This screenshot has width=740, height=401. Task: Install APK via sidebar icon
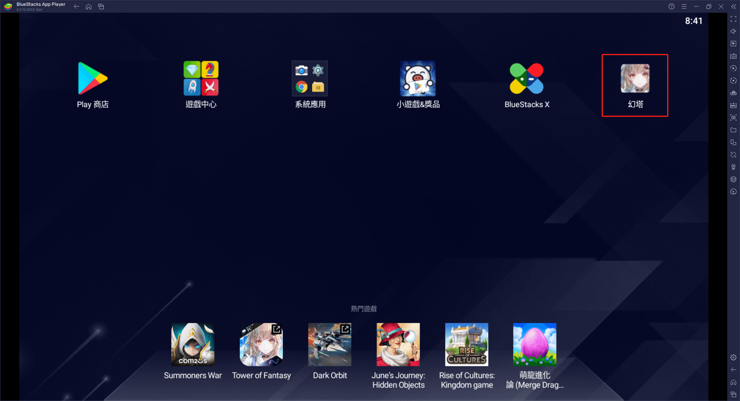point(733,105)
